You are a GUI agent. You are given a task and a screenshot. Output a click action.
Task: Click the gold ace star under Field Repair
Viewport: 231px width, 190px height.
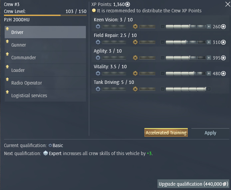(x=135, y=42)
